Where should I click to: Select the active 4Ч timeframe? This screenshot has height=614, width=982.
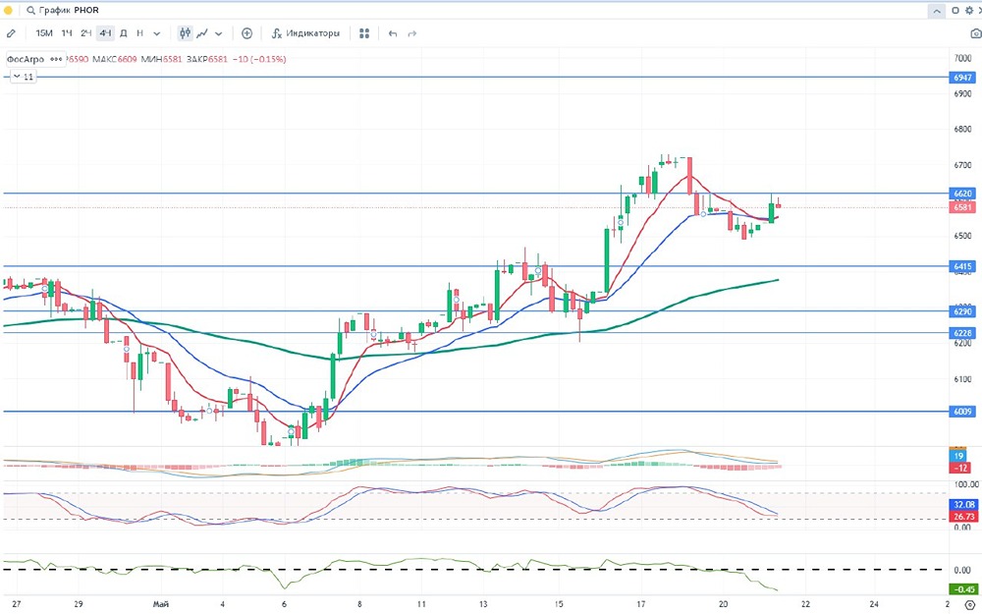click(x=105, y=33)
